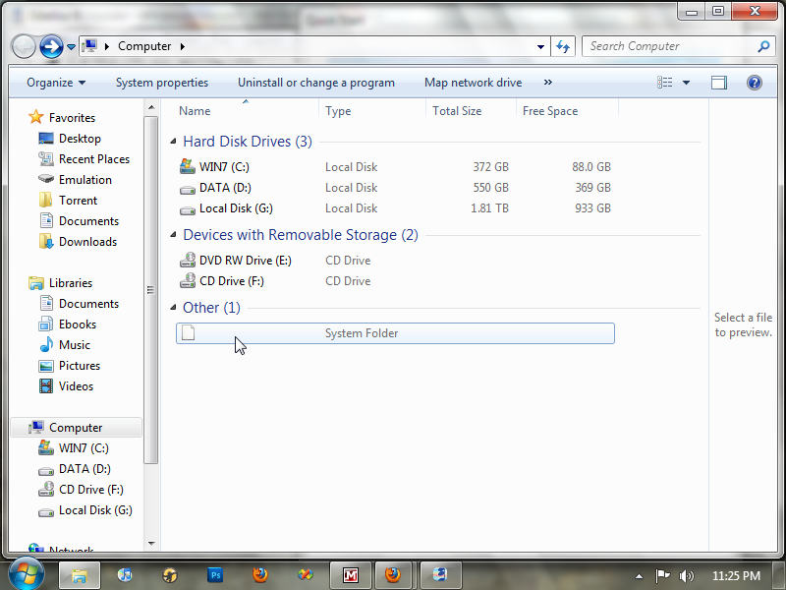Click System properties button
Screen dimensions: 786x590
pyautogui.click(x=162, y=83)
